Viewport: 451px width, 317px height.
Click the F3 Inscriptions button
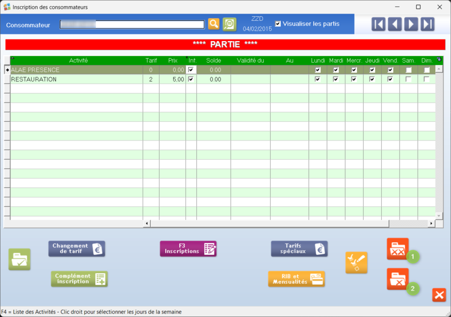(188, 249)
